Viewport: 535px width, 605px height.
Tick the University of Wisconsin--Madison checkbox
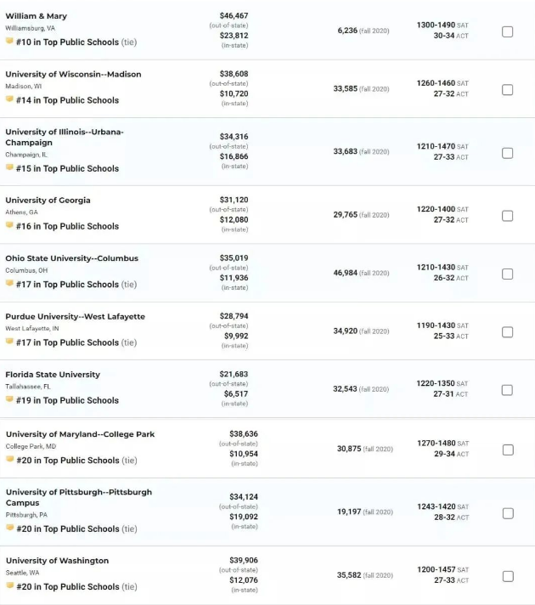(507, 90)
